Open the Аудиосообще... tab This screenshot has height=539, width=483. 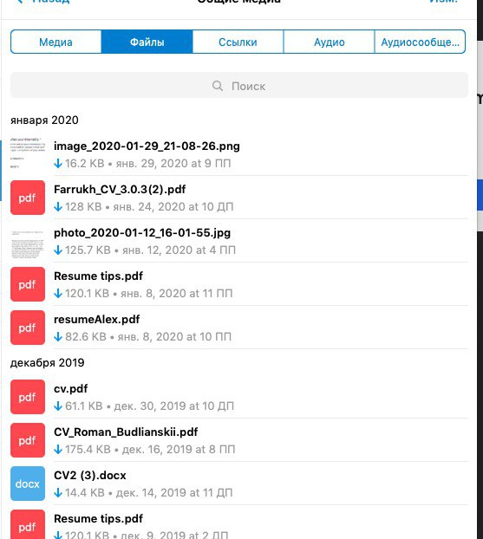click(x=420, y=42)
